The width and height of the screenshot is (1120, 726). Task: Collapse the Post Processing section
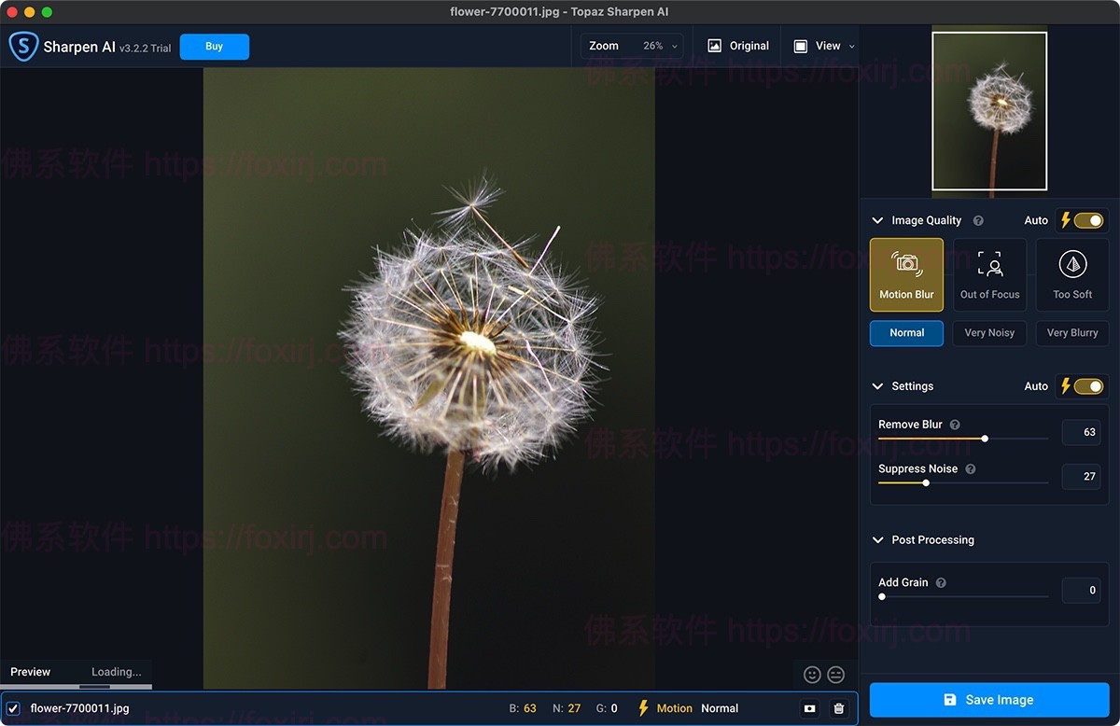(x=877, y=540)
